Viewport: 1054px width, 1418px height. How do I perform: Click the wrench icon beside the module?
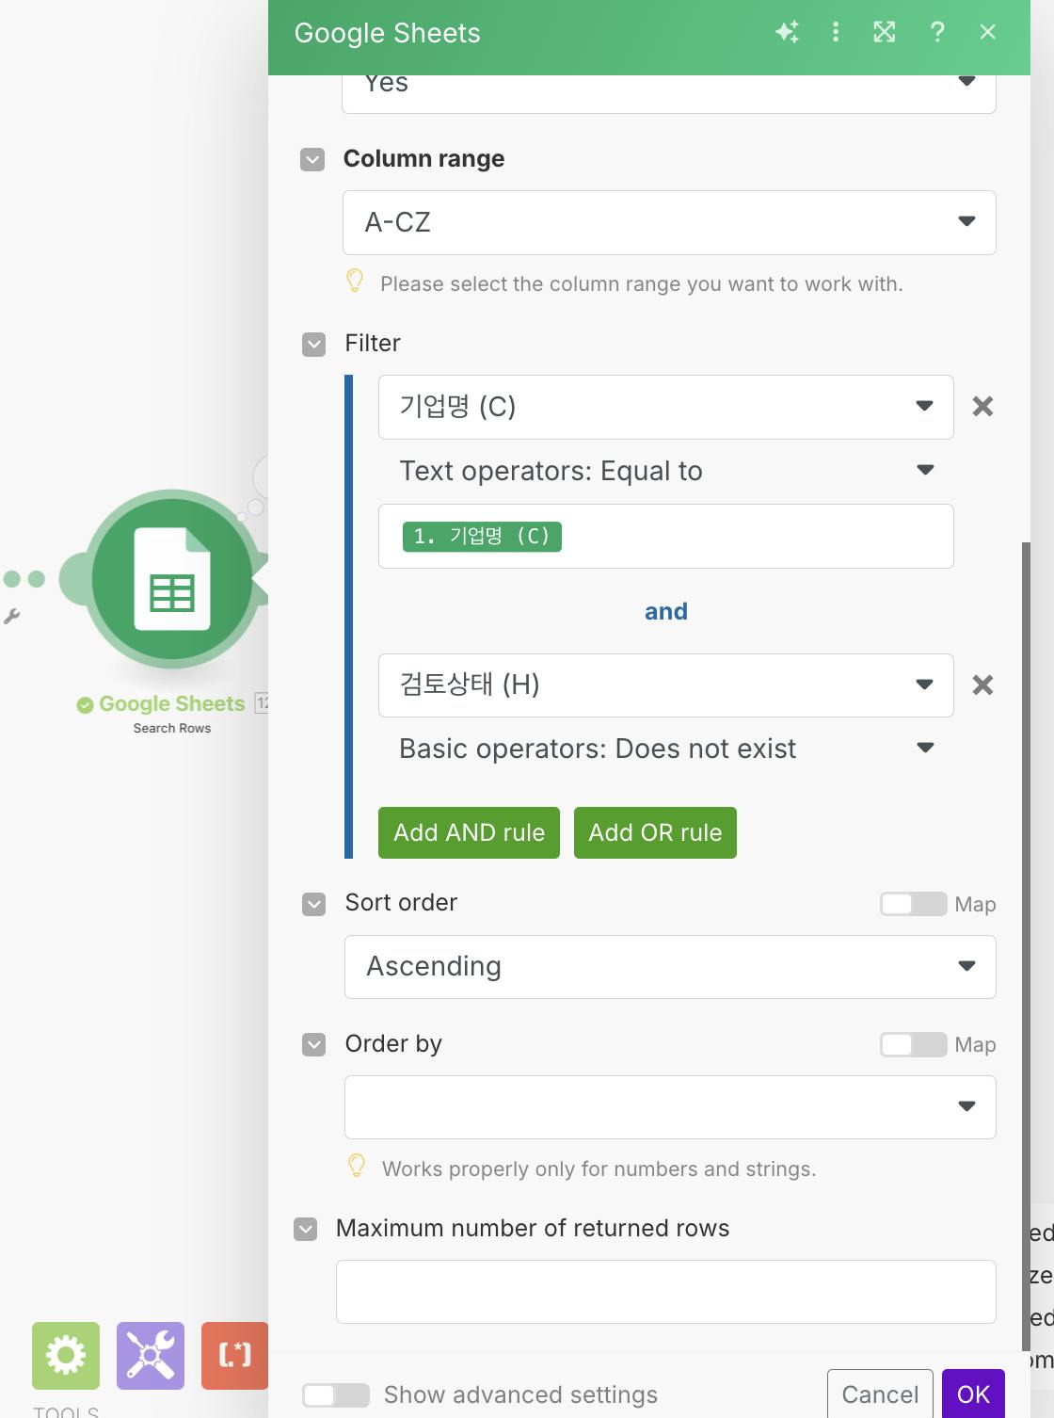11,617
